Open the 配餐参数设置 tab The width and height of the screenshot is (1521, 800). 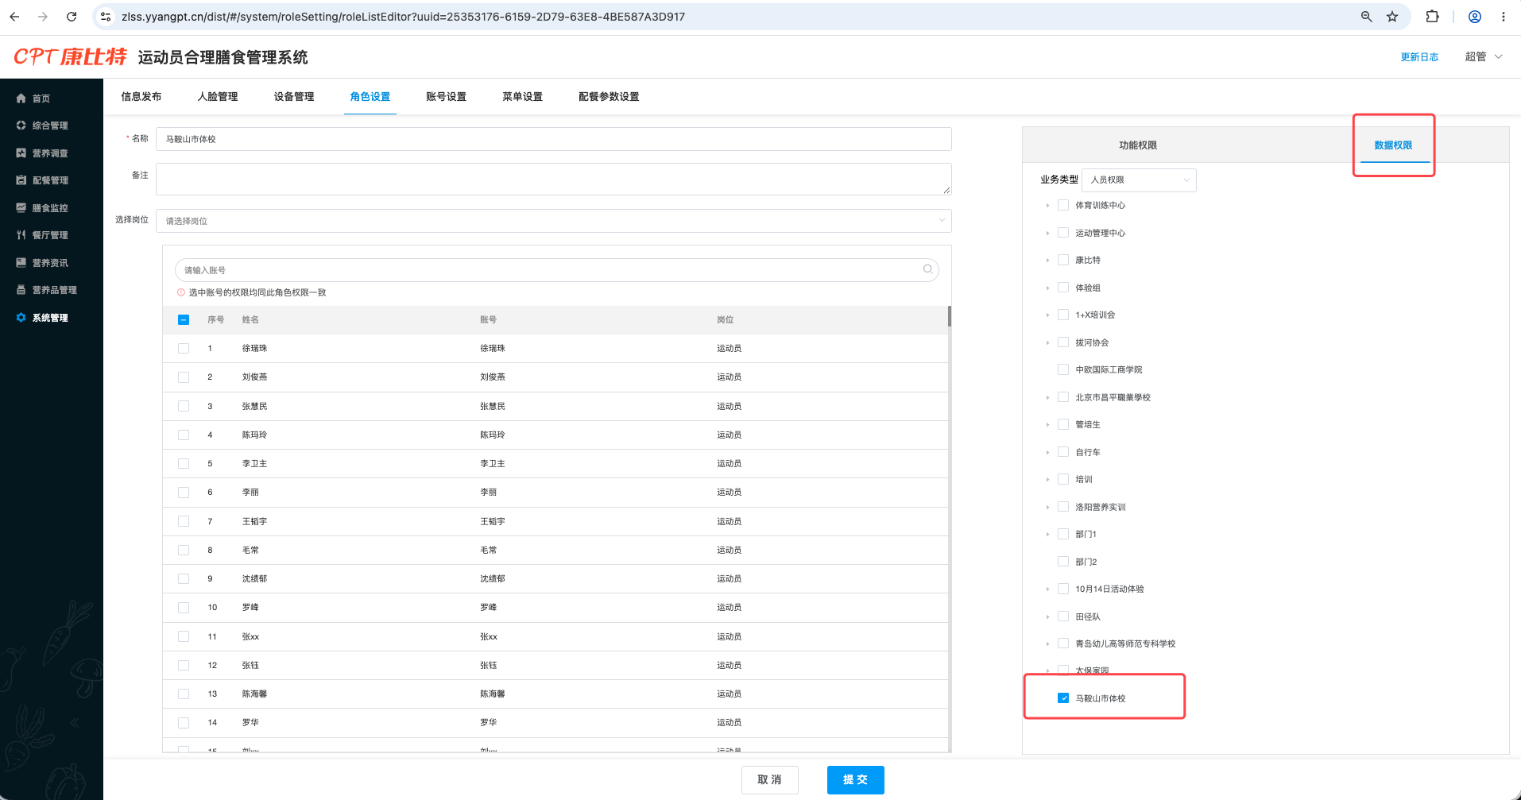pyautogui.click(x=609, y=97)
